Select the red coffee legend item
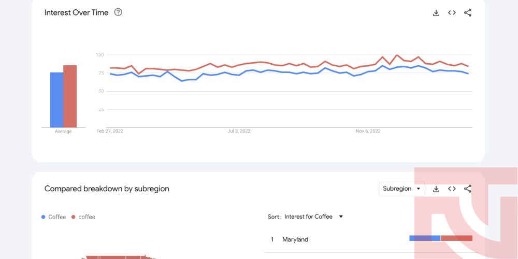518x259 pixels. [x=83, y=217]
